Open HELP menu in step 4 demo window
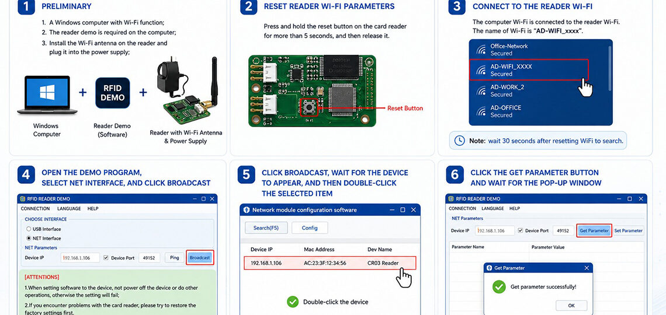The image size is (666, 315). click(92, 209)
